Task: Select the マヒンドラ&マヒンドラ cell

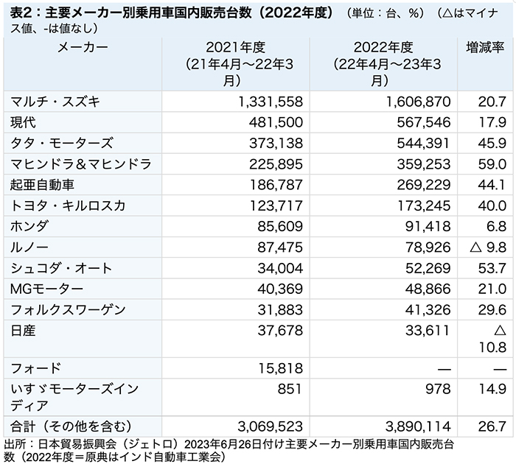Action: coord(77,164)
